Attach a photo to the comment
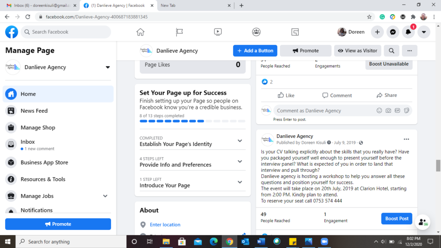Image resolution: width=441 pixels, height=248 pixels. click(x=388, y=111)
